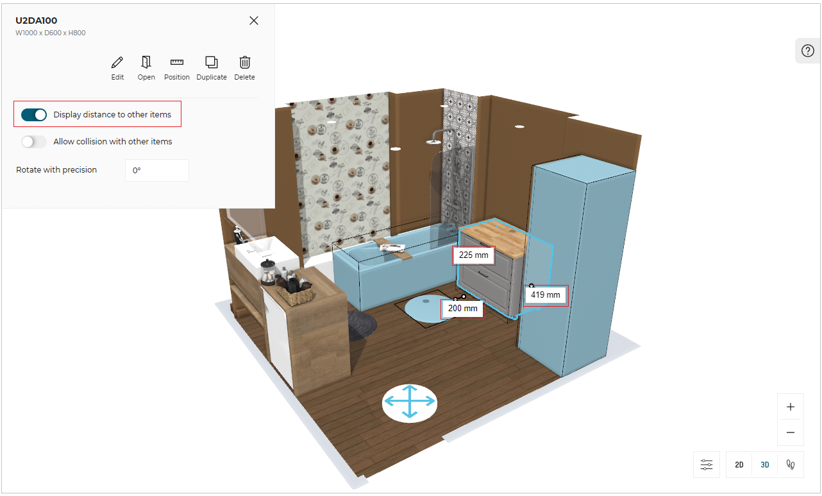Close the U2DA100 properties panel

coord(254,21)
